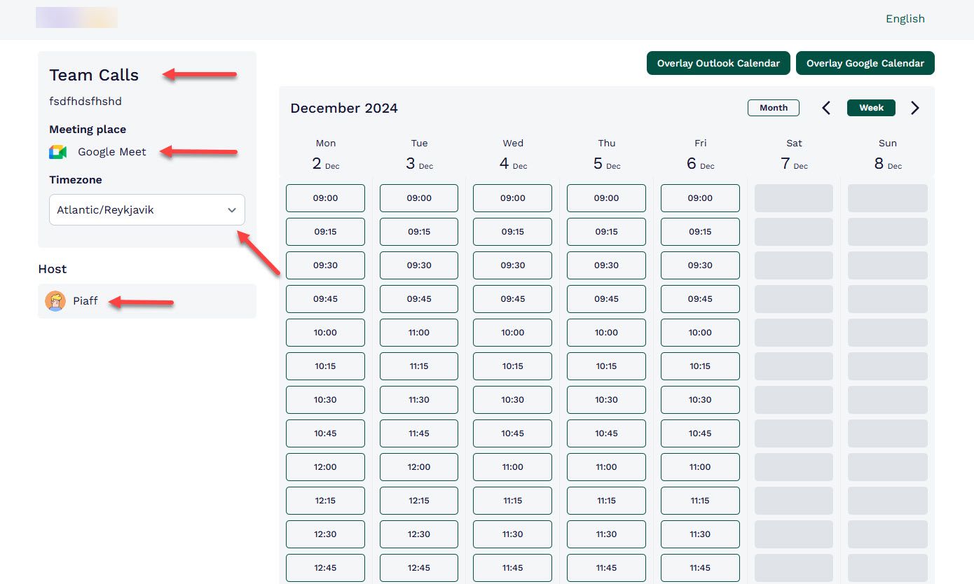The image size is (974, 584).
Task: Click the 12:30 slot on Monday
Action: pos(325,534)
